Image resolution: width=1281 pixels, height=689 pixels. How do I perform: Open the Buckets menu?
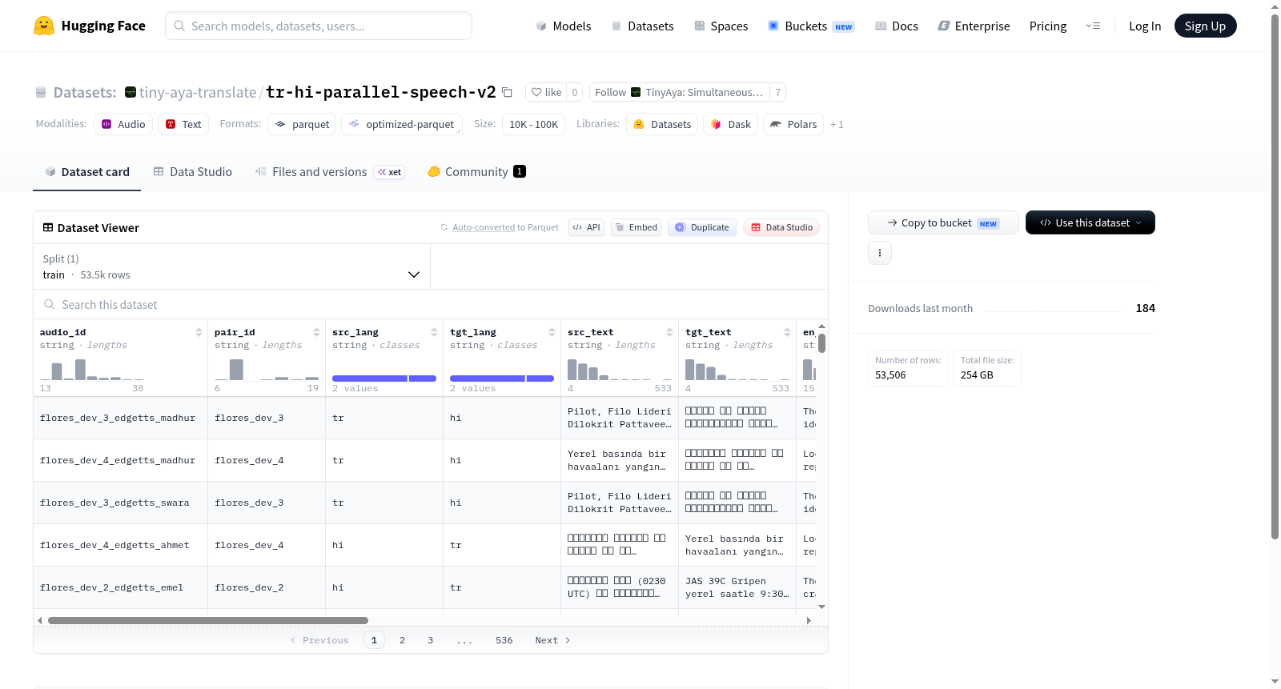tap(811, 26)
